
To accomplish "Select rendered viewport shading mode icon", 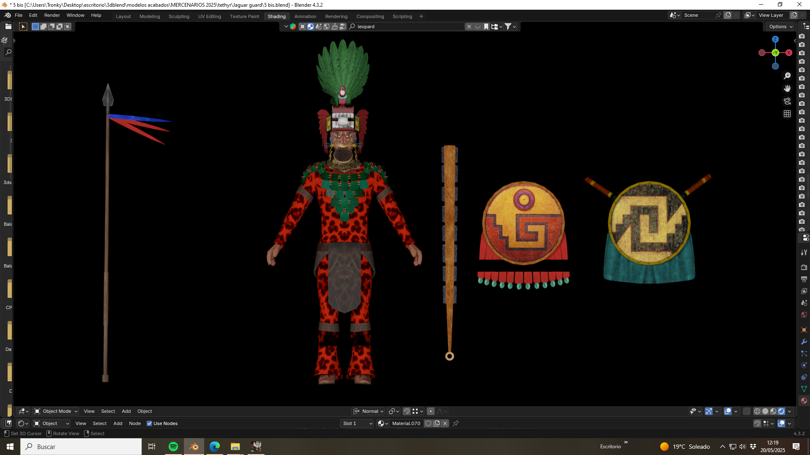I will click(x=781, y=411).
